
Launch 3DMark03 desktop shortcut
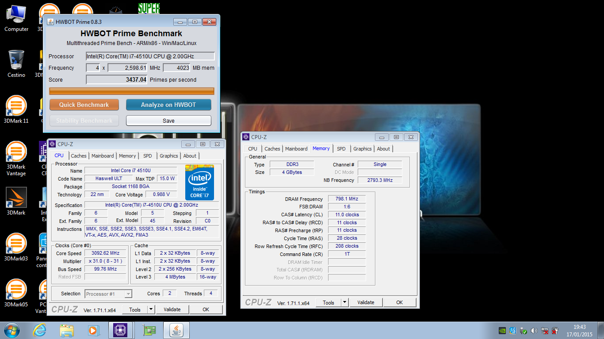pos(16,247)
